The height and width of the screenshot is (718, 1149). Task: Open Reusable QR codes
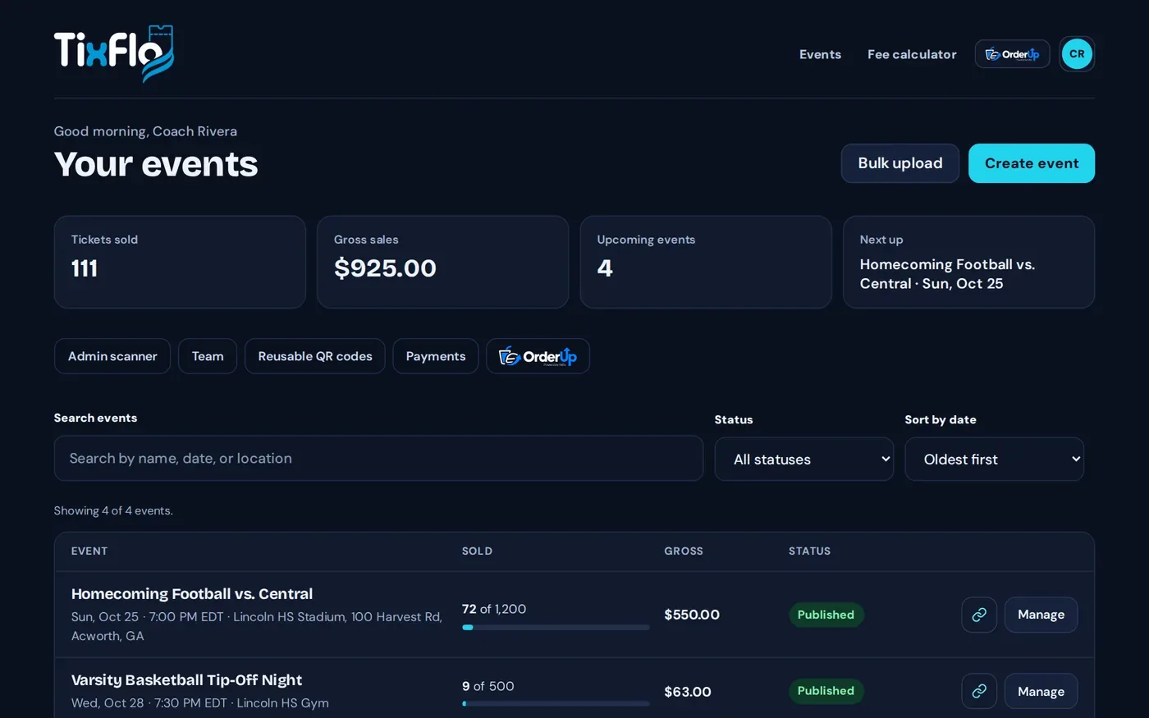(x=315, y=356)
